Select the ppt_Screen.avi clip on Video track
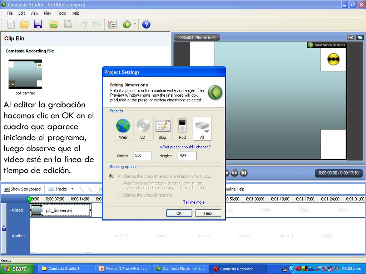 [60, 210]
